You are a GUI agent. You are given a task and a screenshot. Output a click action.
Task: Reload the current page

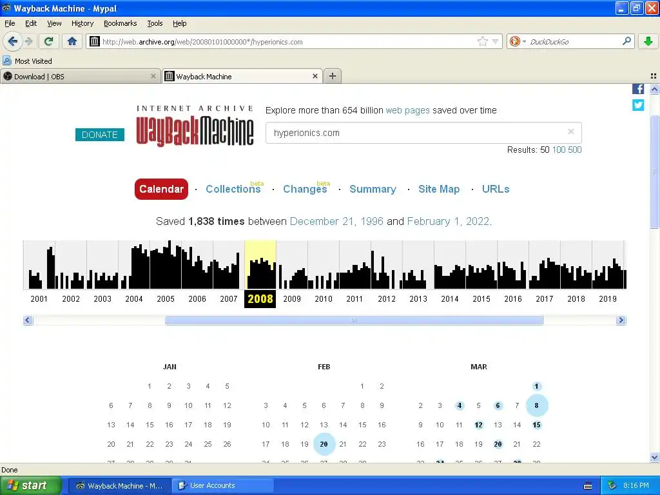(x=48, y=41)
